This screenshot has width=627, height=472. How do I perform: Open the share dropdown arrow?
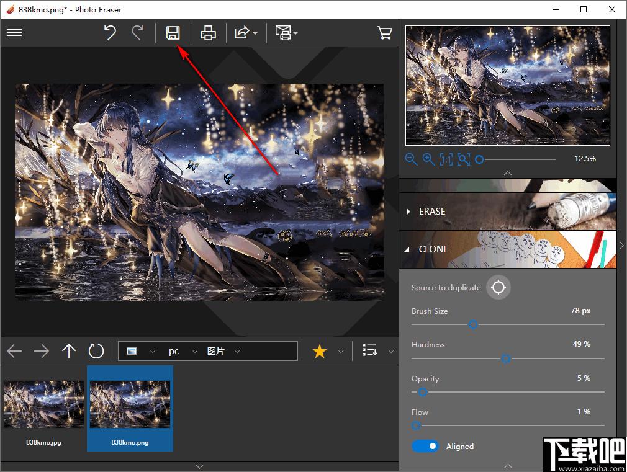(255, 33)
